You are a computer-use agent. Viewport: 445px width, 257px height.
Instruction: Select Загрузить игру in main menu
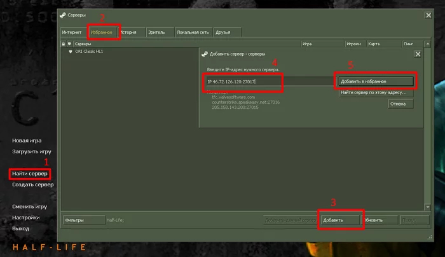click(x=32, y=151)
